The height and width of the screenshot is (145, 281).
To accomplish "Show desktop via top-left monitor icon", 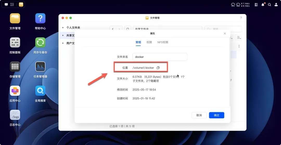I will click(6, 4).
